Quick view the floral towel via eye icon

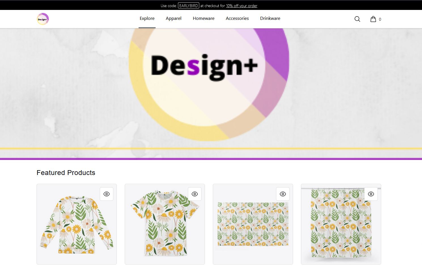[x=283, y=194]
